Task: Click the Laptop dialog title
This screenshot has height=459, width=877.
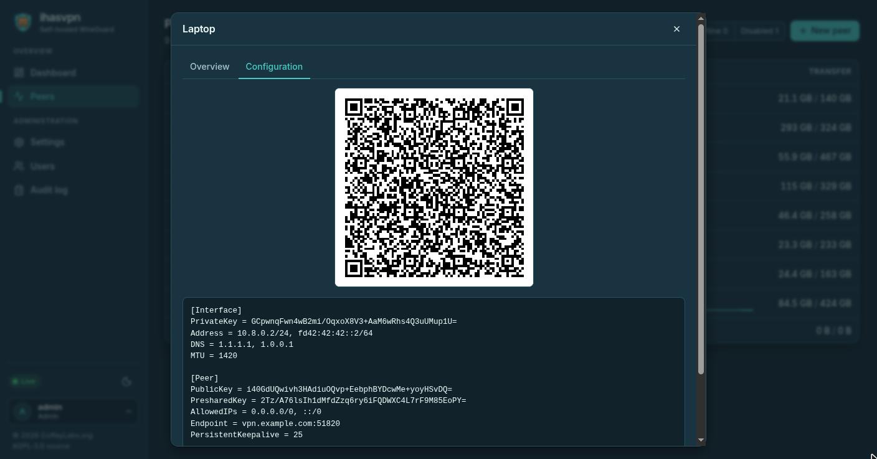Action: pos(199,29)
